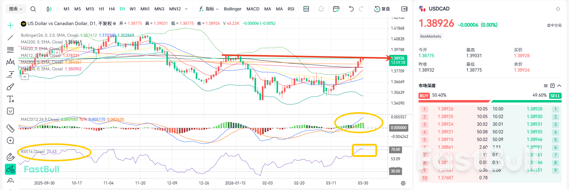Click the 复盘 replay button
This screenshot has width=569, height=190.
[382, 9]
